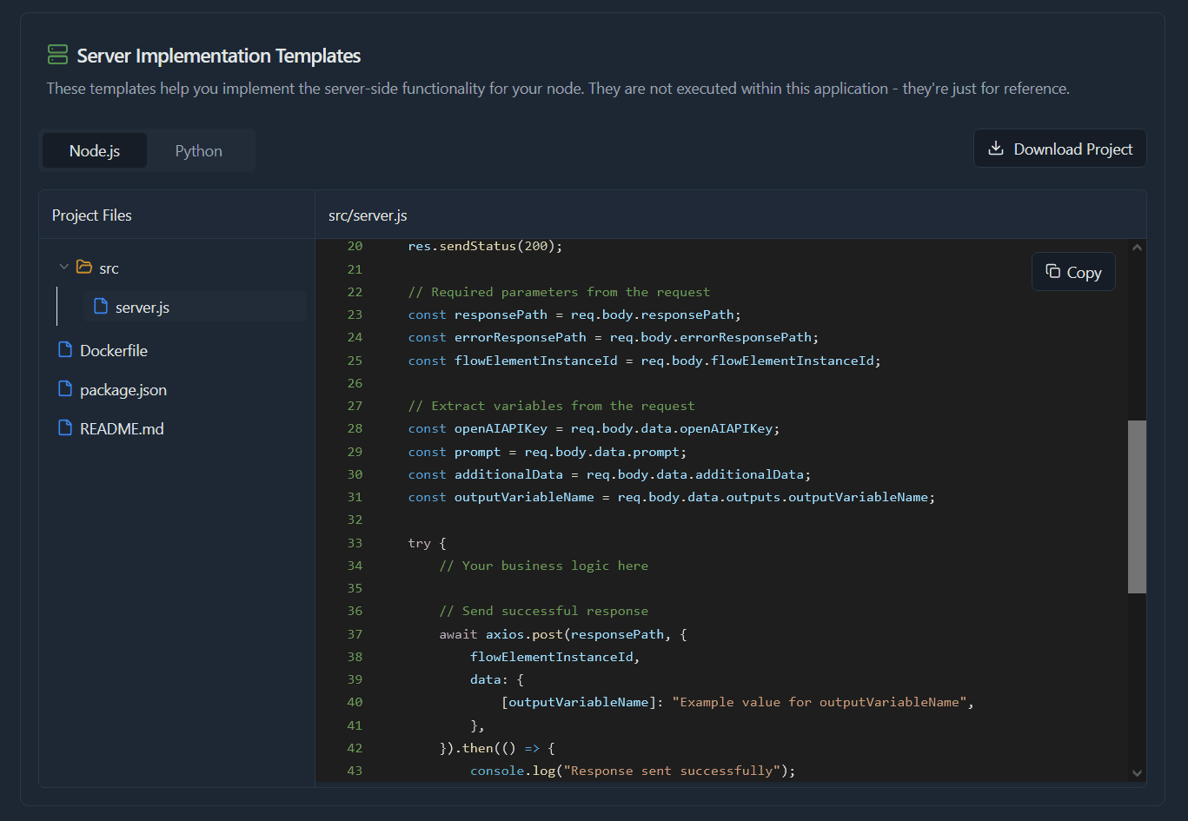
Task: Click the await axios.post code line
Action: (x=563, y=634)
